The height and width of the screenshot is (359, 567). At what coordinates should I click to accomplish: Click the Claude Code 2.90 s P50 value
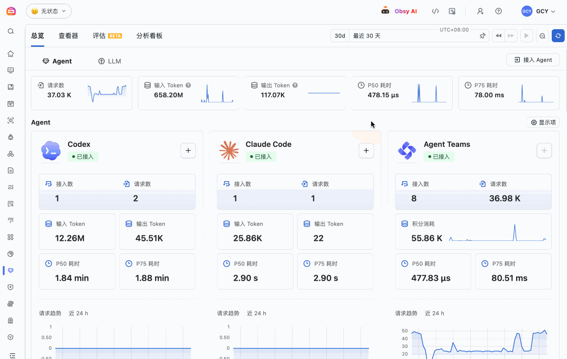point(246,278)
